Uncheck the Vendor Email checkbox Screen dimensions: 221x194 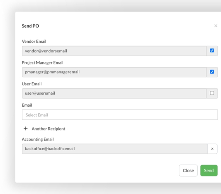[212, 50]
